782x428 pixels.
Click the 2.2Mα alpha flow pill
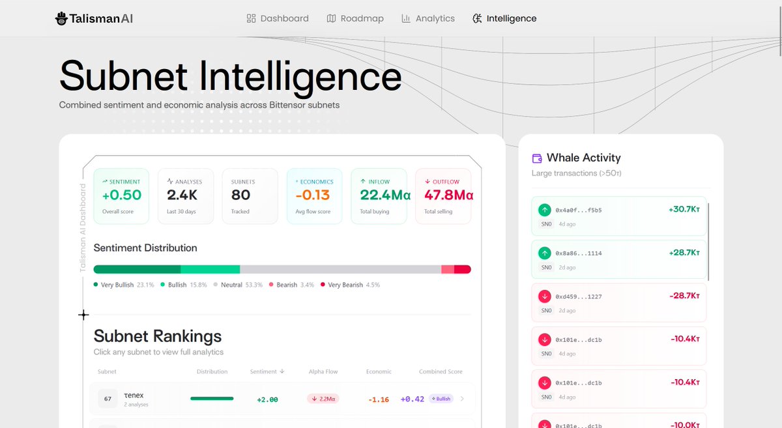[323, 399]
